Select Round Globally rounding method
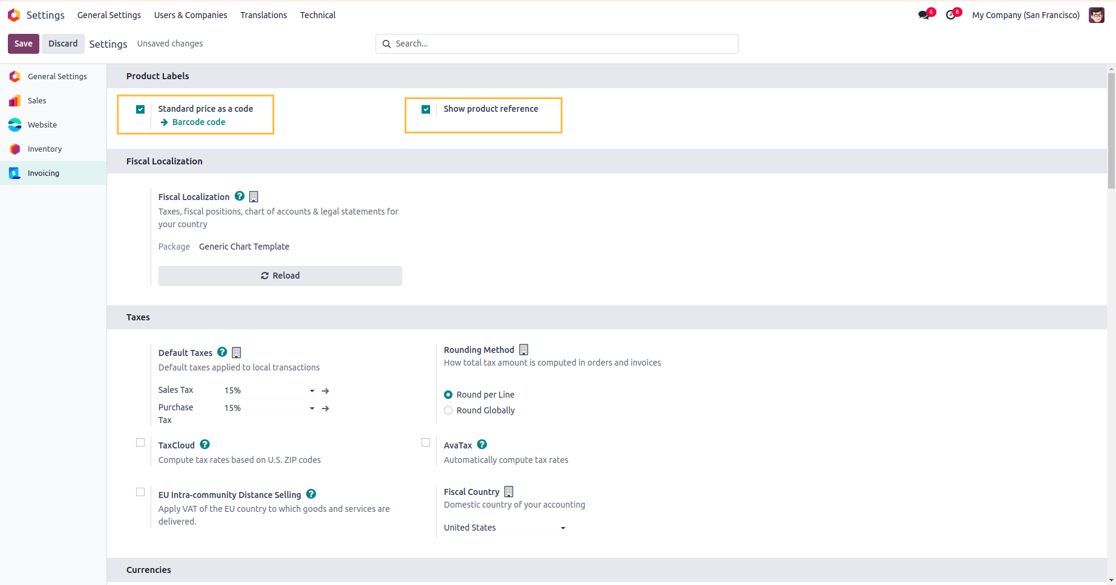The width and height of the screenshot is (1116, 585). (448, 410)
